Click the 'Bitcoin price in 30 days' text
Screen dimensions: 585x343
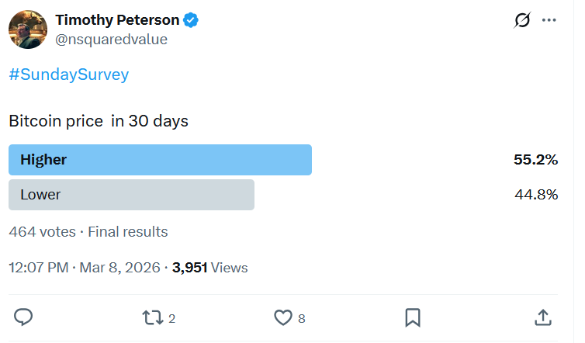99,121
